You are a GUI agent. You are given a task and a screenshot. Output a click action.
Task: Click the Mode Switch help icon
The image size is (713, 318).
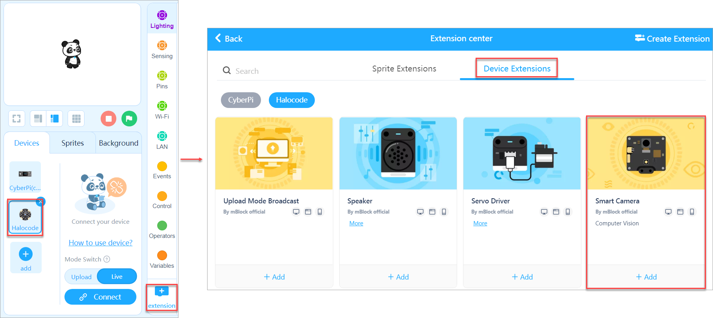(107, 259)
